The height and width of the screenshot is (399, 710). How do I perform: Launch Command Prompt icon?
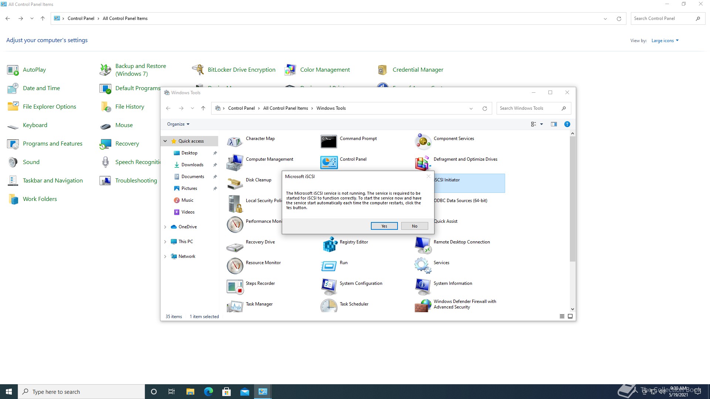(328, 141)
